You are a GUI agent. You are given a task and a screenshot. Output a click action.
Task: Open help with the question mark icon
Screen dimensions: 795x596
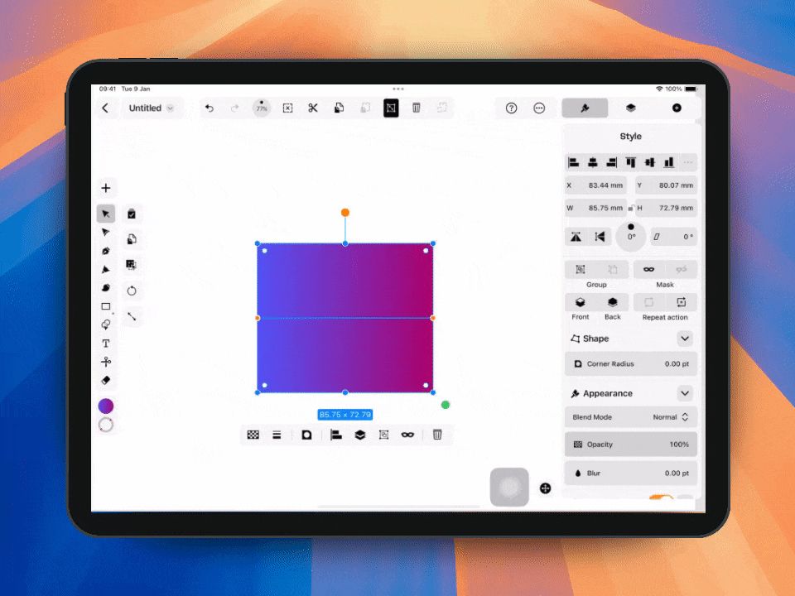coord(511,108)
